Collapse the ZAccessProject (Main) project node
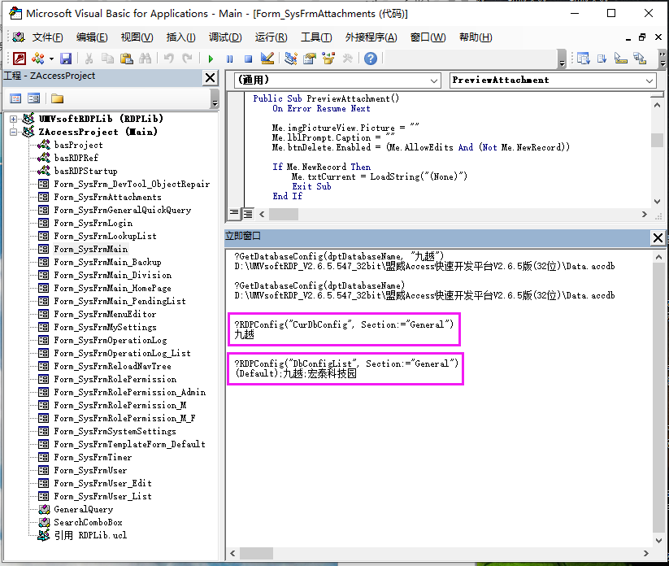Viewport: 669px width, 566px height. tap(14, 132)
